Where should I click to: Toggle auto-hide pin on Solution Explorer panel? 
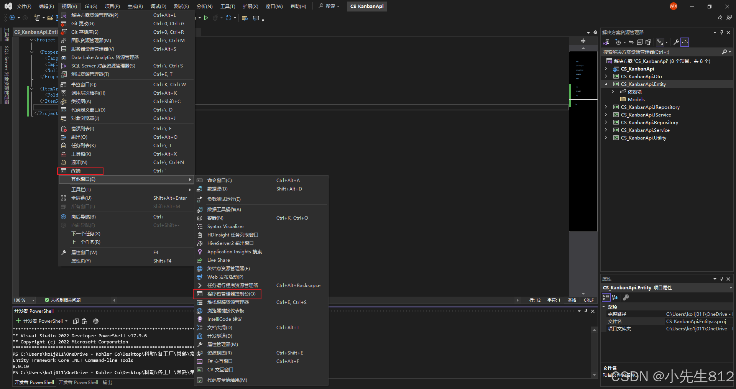pyautogui.click(x=721, y=33)
